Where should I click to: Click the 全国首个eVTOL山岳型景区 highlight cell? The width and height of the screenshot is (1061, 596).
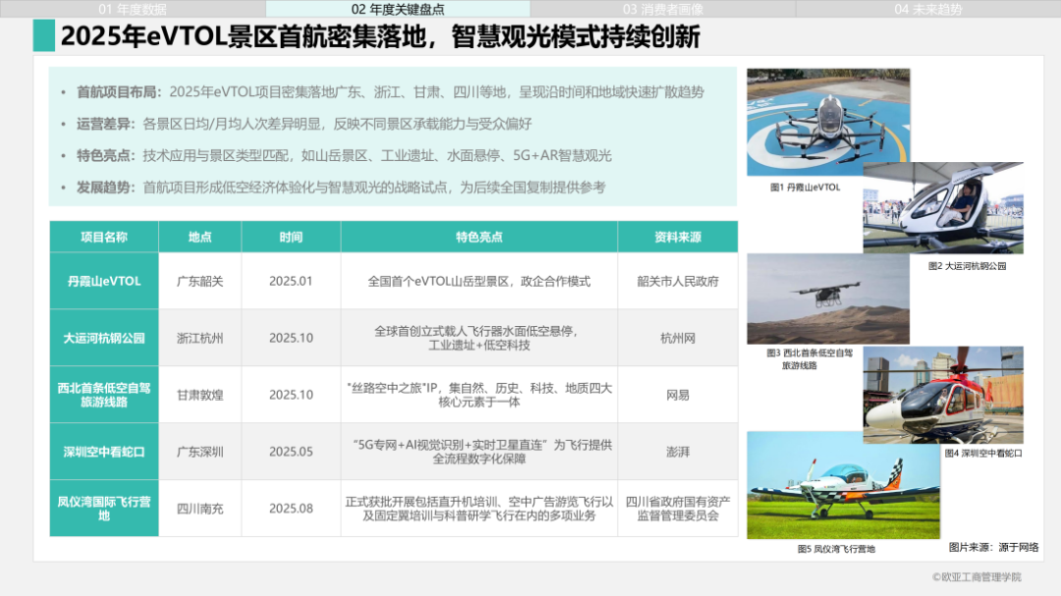tap(479, 281)
